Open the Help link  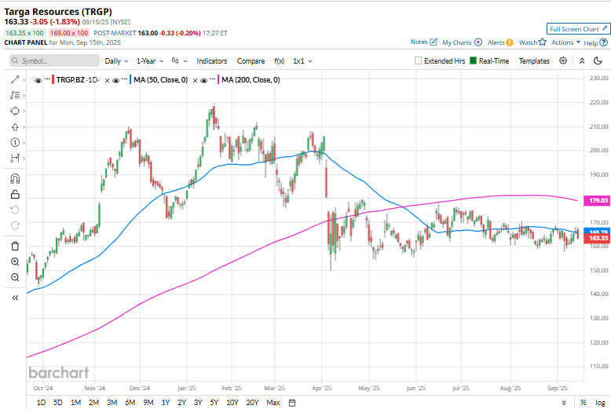click(595, 43)
